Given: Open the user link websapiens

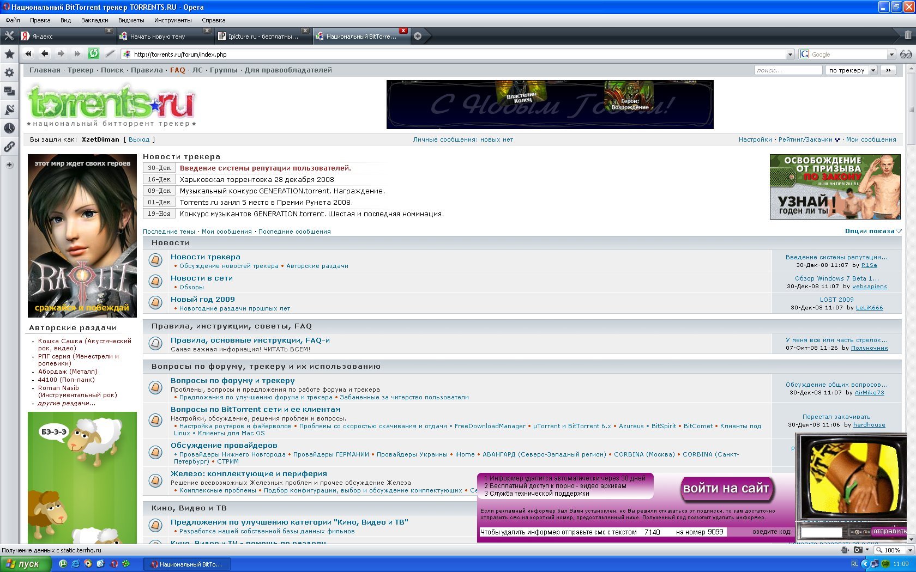Looking at the screenshot, I should (869, 286).
